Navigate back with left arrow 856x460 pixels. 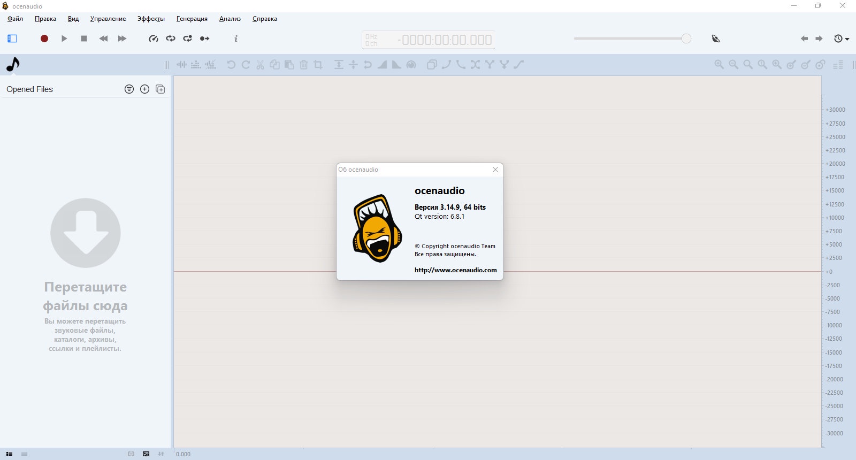[804, 39]
